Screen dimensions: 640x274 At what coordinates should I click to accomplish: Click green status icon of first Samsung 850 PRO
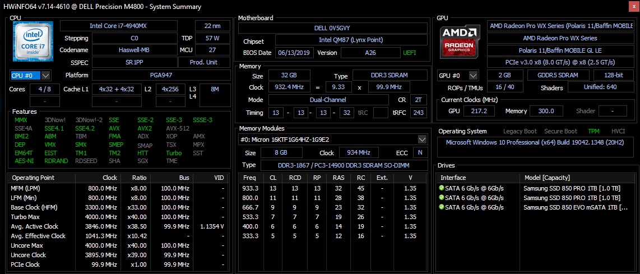441,188
